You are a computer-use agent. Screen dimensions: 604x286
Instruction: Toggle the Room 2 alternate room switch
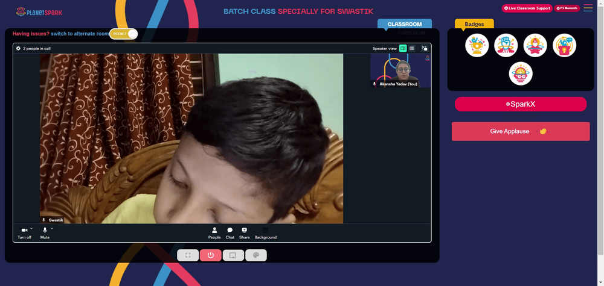123,34
